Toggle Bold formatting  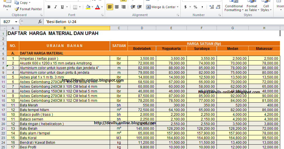click(x=49, y=7)
